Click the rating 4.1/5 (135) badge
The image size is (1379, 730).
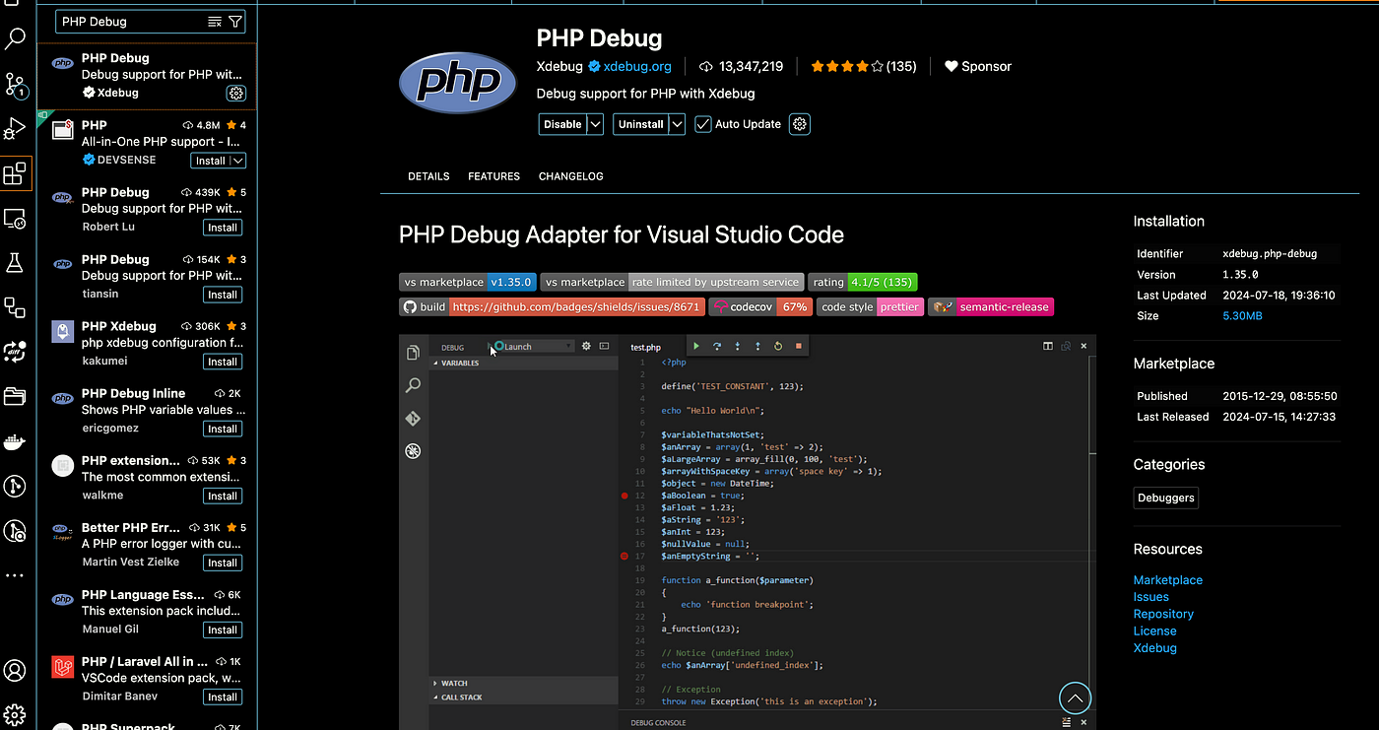pyautogui.click(x=863, y=282)
